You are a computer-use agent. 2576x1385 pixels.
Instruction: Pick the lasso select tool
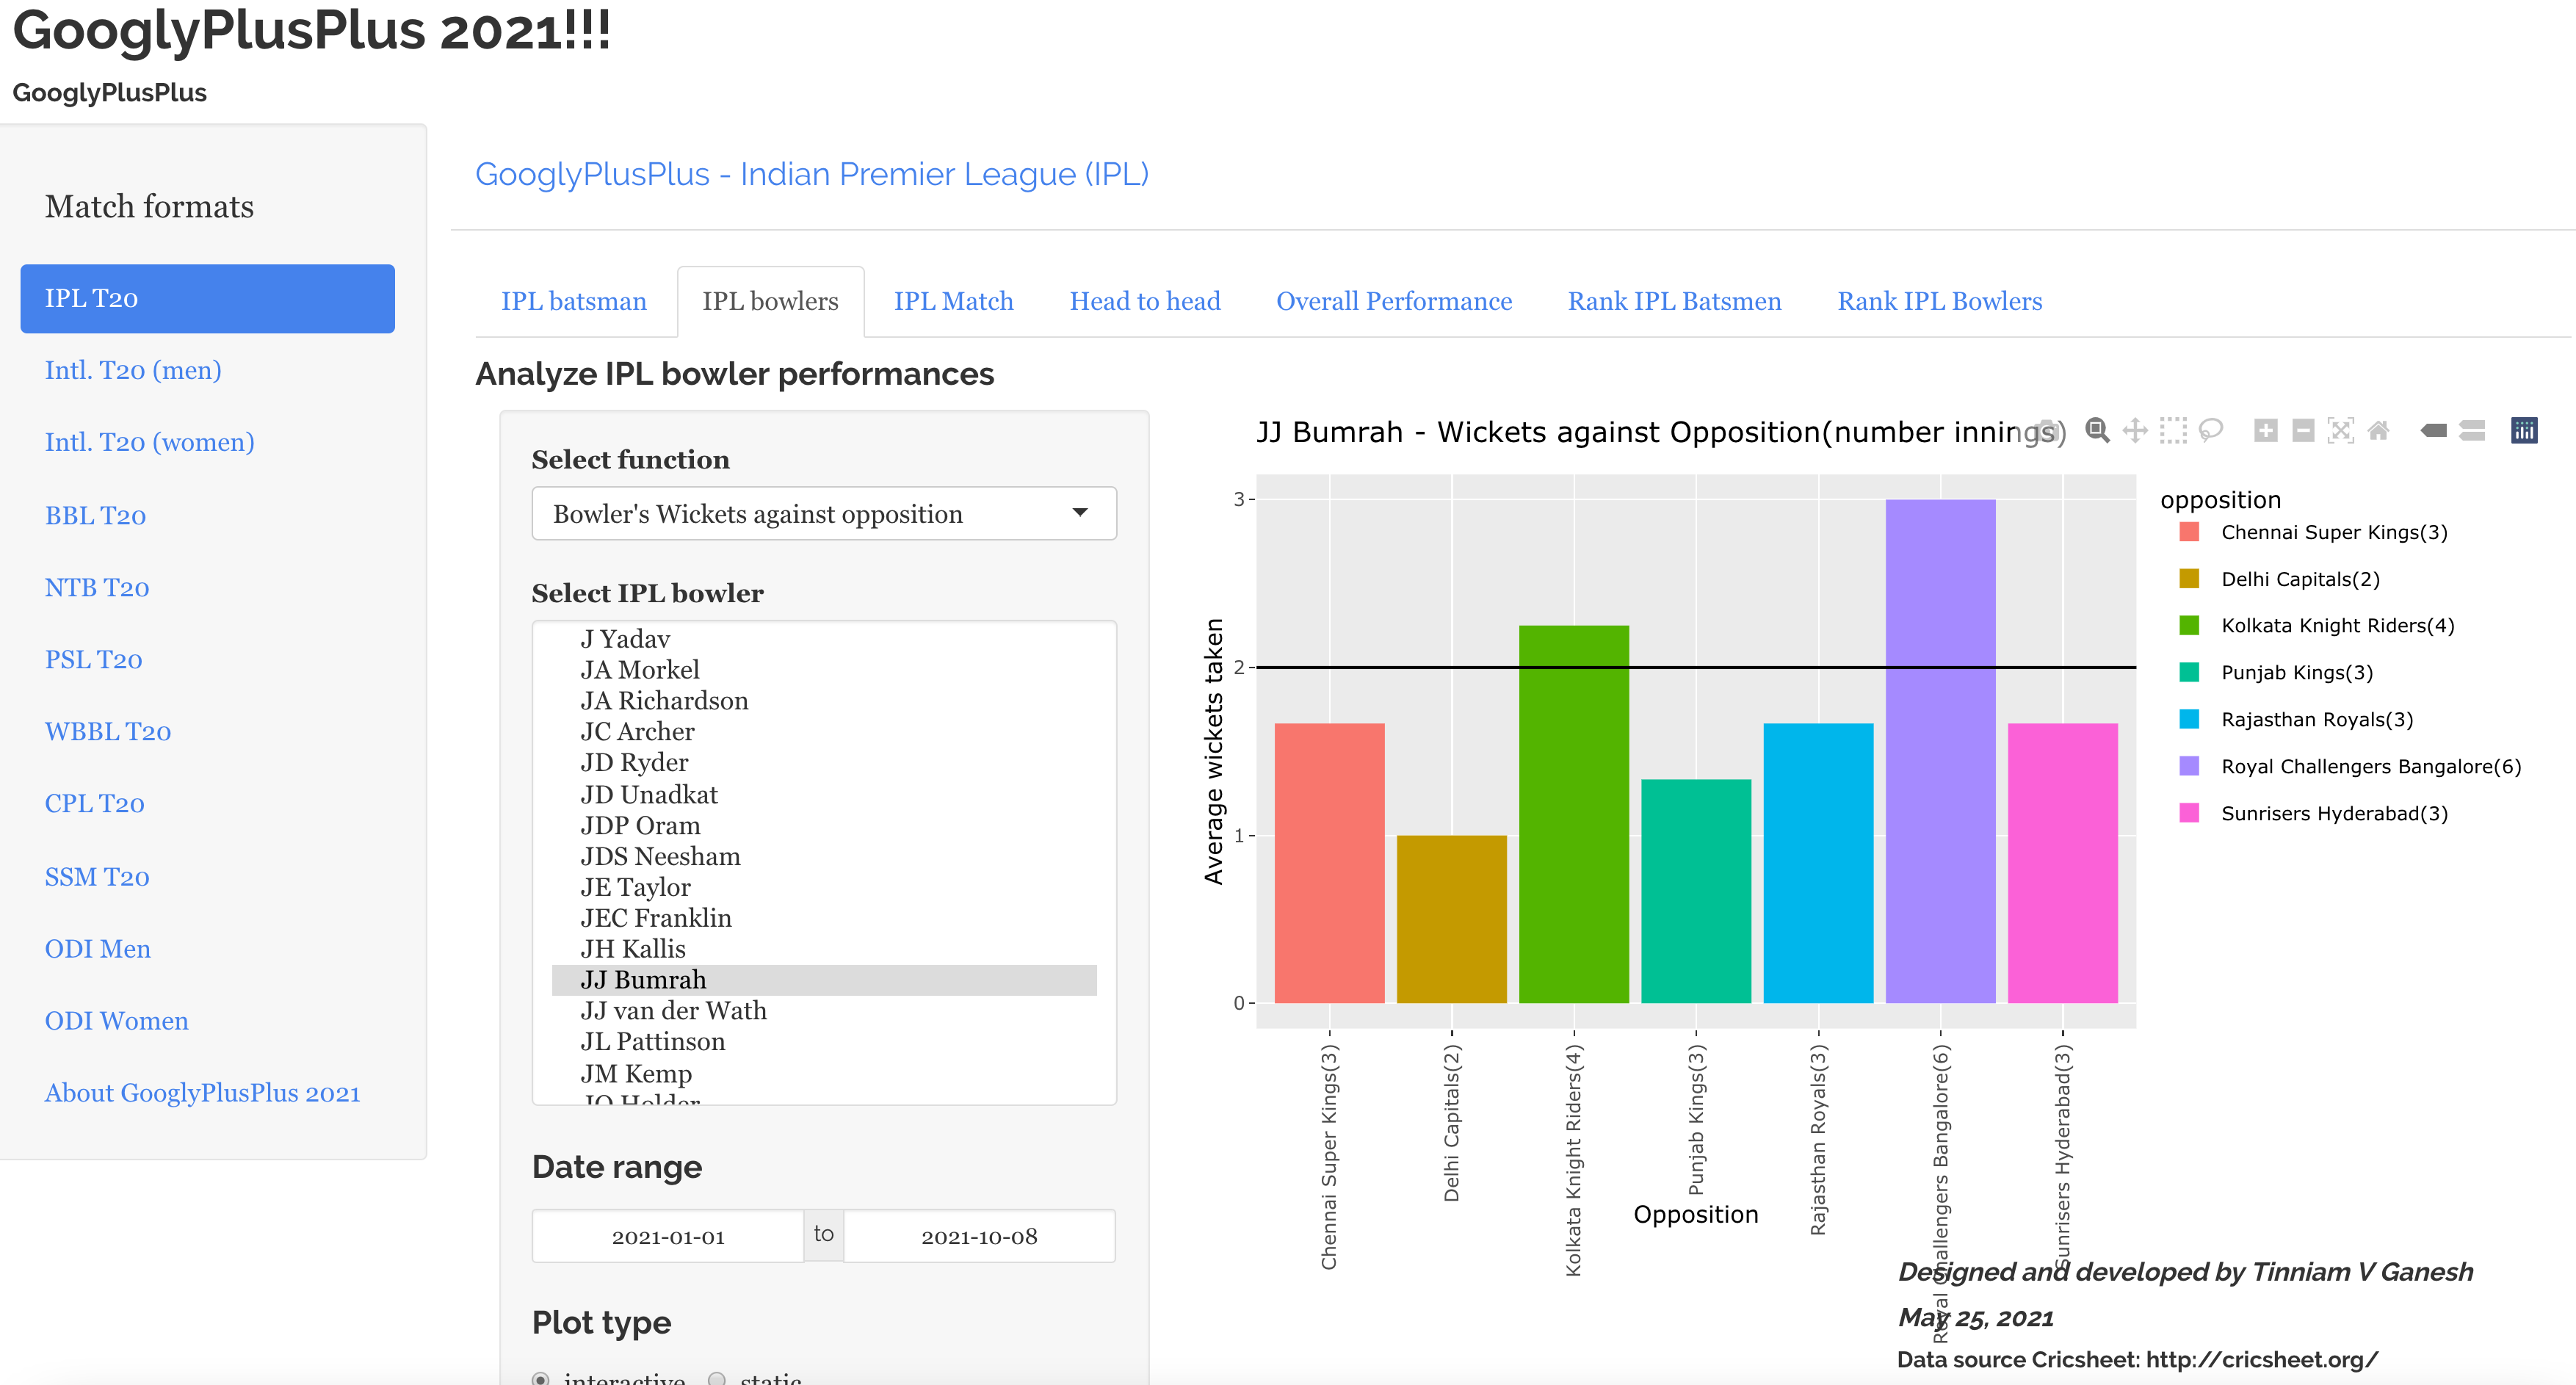point(2210,431)
